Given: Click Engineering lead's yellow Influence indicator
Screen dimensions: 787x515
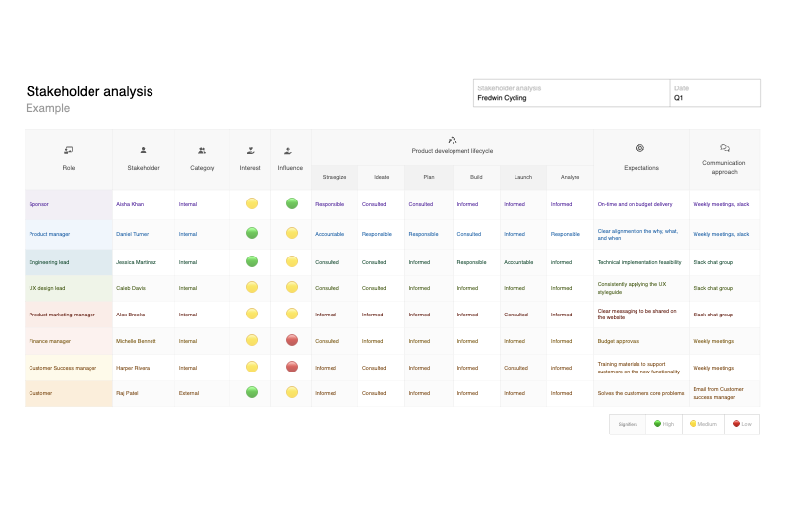Looking at the screenshot, I should tap(292, 261).
